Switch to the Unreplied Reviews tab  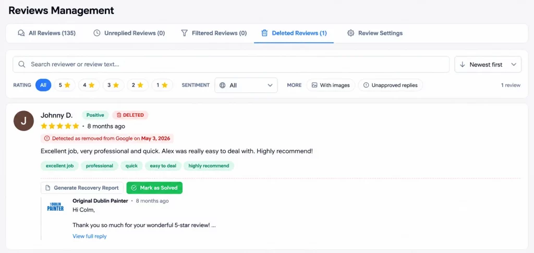pos(129,33)
